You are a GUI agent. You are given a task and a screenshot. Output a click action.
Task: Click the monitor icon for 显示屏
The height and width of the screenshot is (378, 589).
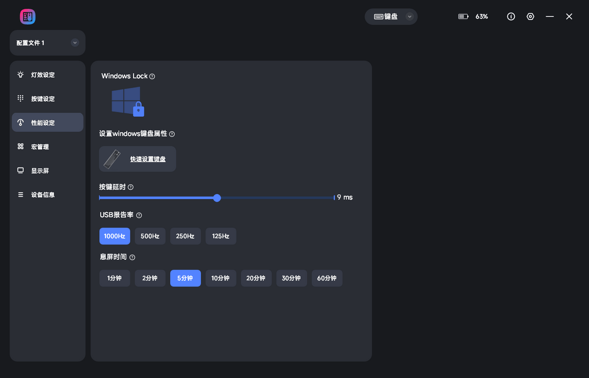coord(21,170)
